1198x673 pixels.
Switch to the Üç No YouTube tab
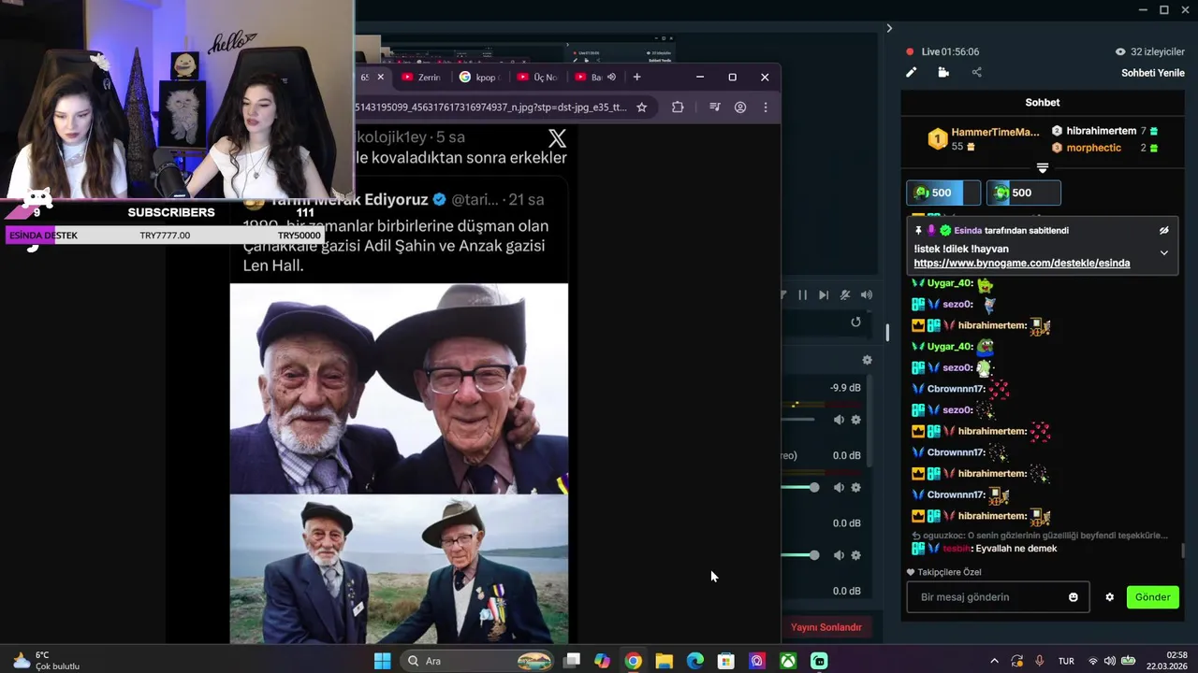point(537,77)
